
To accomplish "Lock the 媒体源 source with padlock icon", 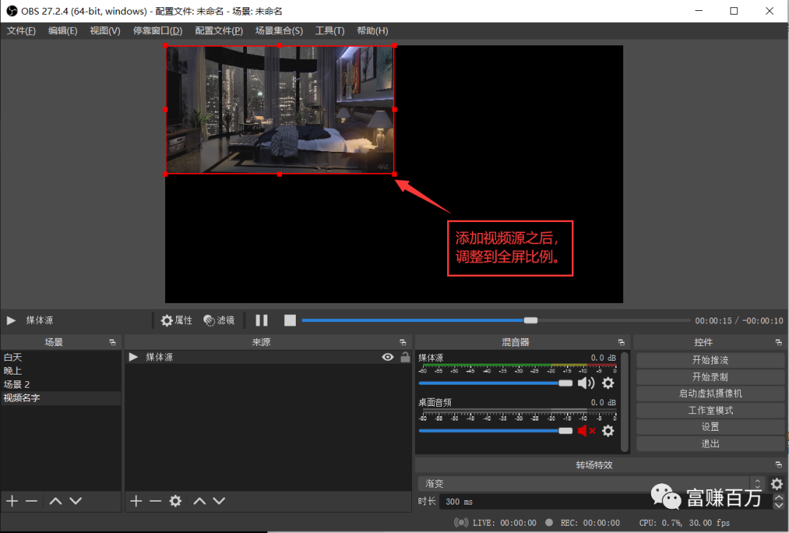I will [405, 357].
